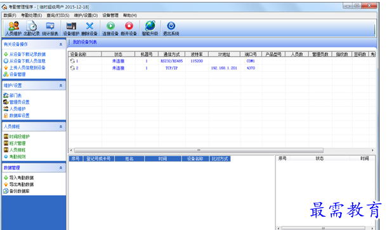The height and width of the screenshot is (230, 387).
Task: Click the 班次管理 icon
Action: click(x=6, y=143)
